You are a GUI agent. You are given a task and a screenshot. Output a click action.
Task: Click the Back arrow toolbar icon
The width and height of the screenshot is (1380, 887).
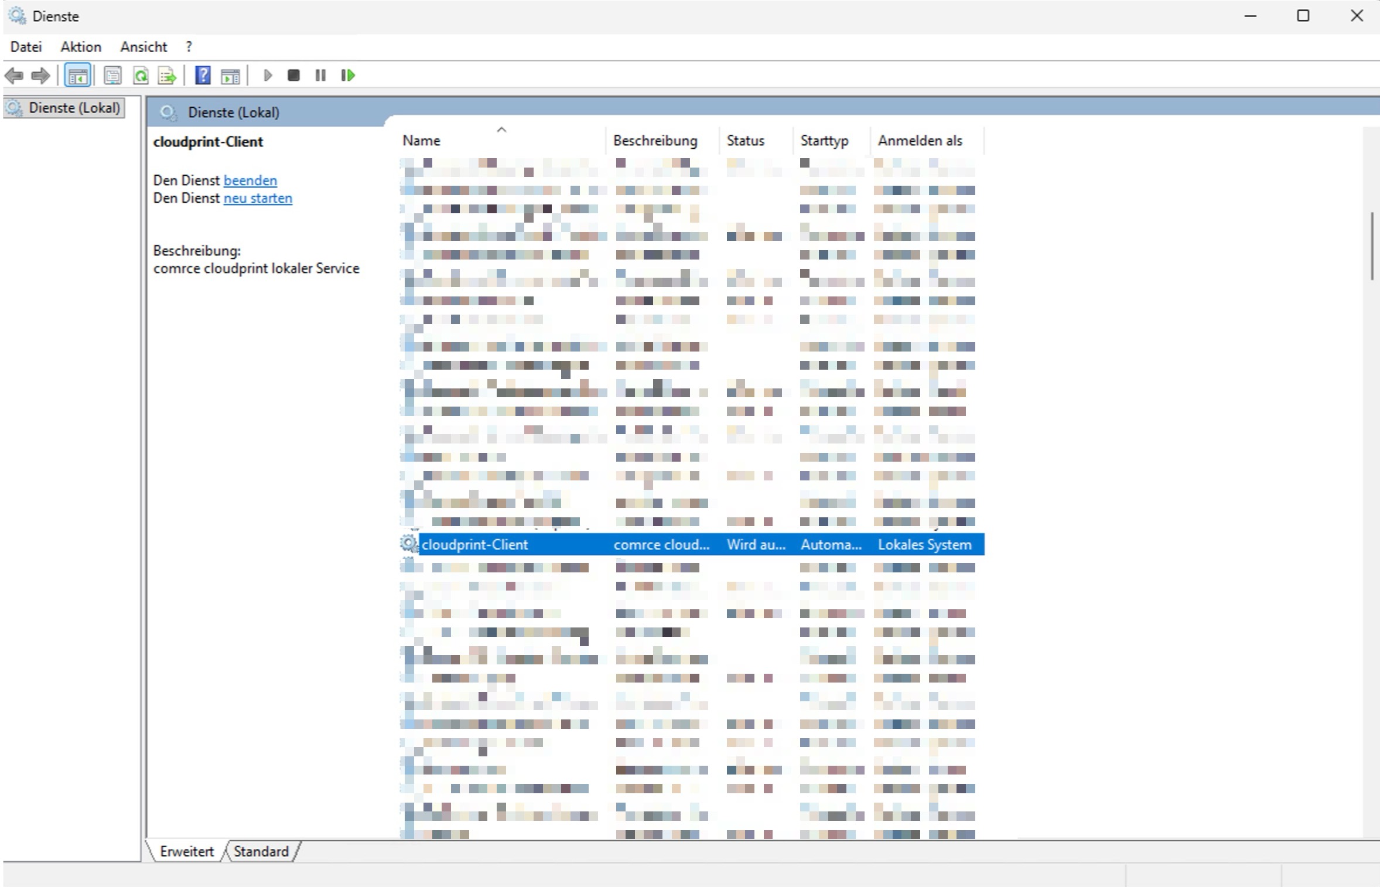14,76
